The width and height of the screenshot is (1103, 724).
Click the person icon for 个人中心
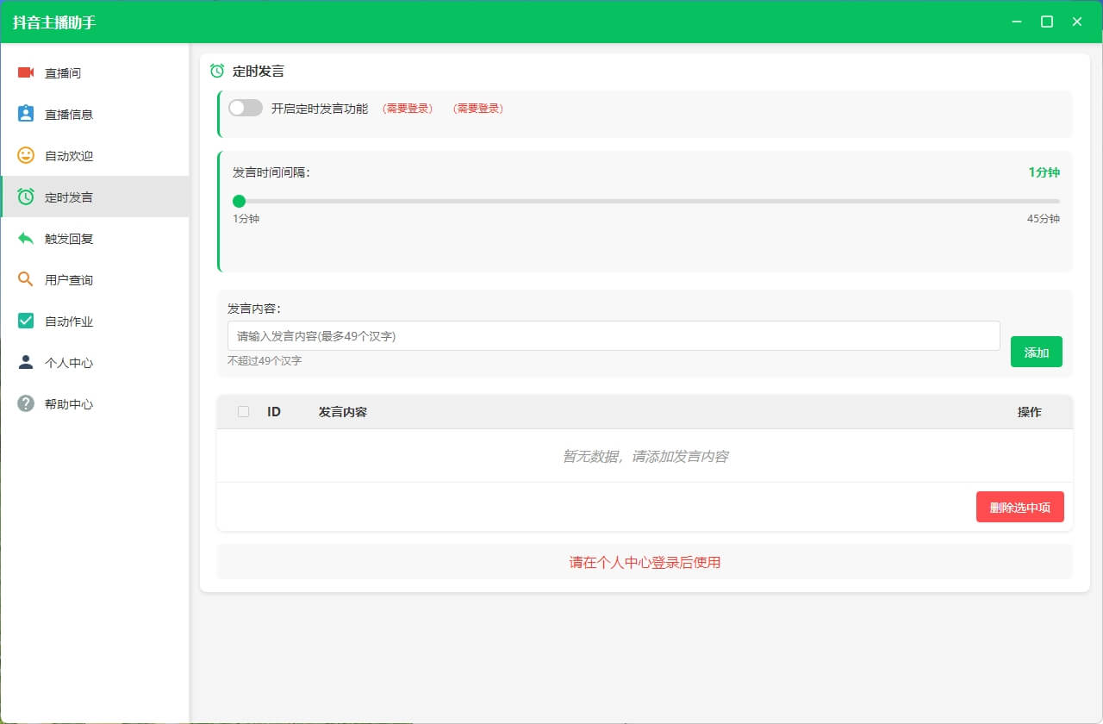pos(26,362)
